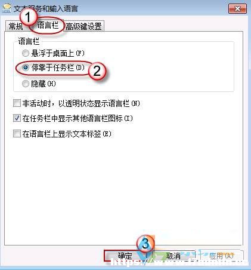Choose the 停靠于任务栏 radio button
This screenshot has height=270, width=251.
click(26, 67)
